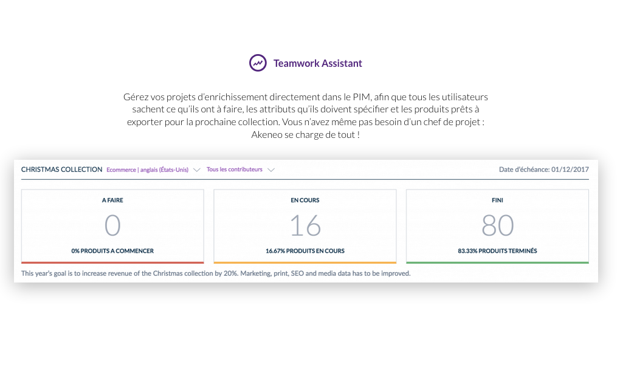Screen dimensions: 620x370
Task: Open the Ecommerce anglais (États-Unis) dropdown
Action: 147,170
